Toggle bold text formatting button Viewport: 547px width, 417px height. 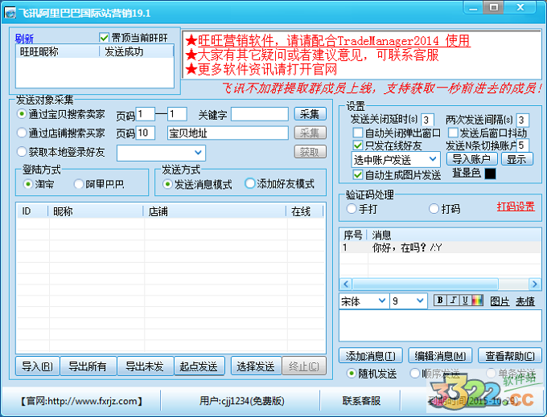tap(440, 300)
